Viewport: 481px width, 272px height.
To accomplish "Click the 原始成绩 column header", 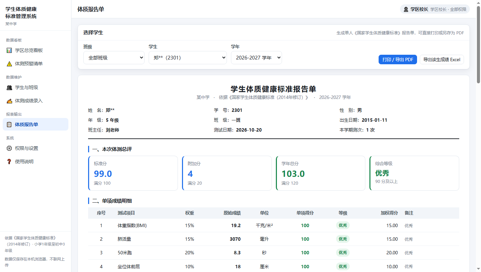I will point(232,213).
